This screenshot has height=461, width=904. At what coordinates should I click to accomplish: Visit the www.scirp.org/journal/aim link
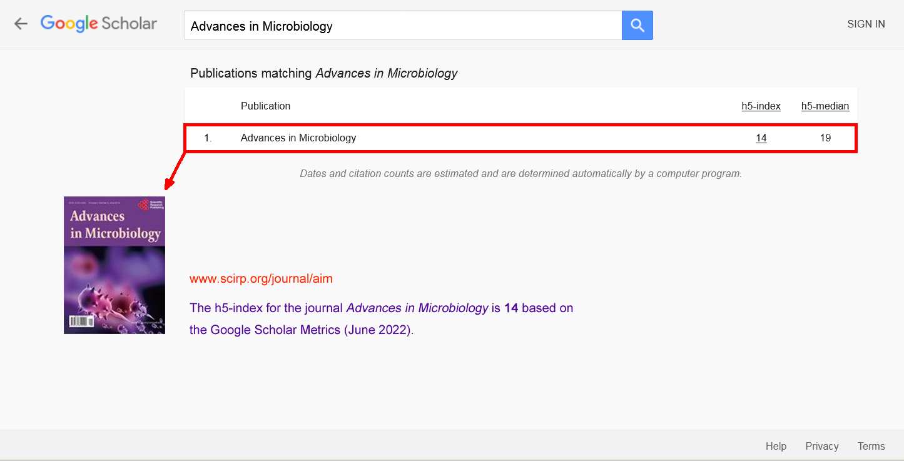point(261,279)
